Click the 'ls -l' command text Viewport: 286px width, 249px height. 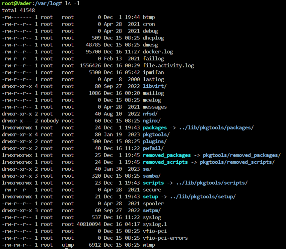click(72, 3)
